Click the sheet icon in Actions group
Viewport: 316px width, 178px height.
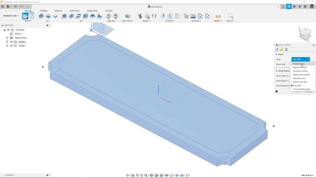pyautogui.click(x=177, y=16)
